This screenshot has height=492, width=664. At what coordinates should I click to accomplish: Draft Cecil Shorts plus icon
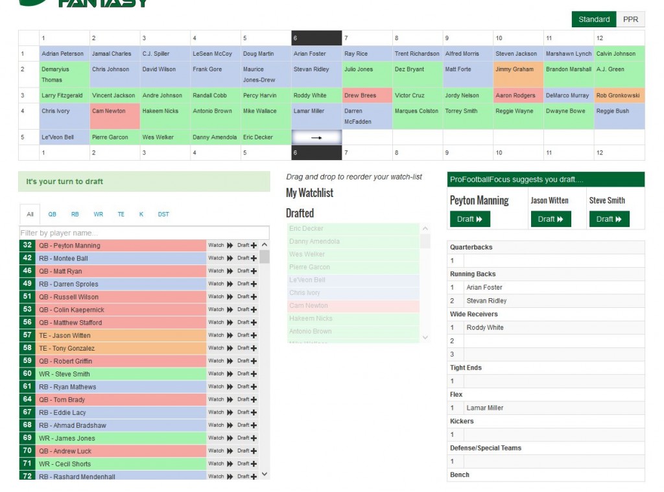pyautogui.click(x=254, y=463)
